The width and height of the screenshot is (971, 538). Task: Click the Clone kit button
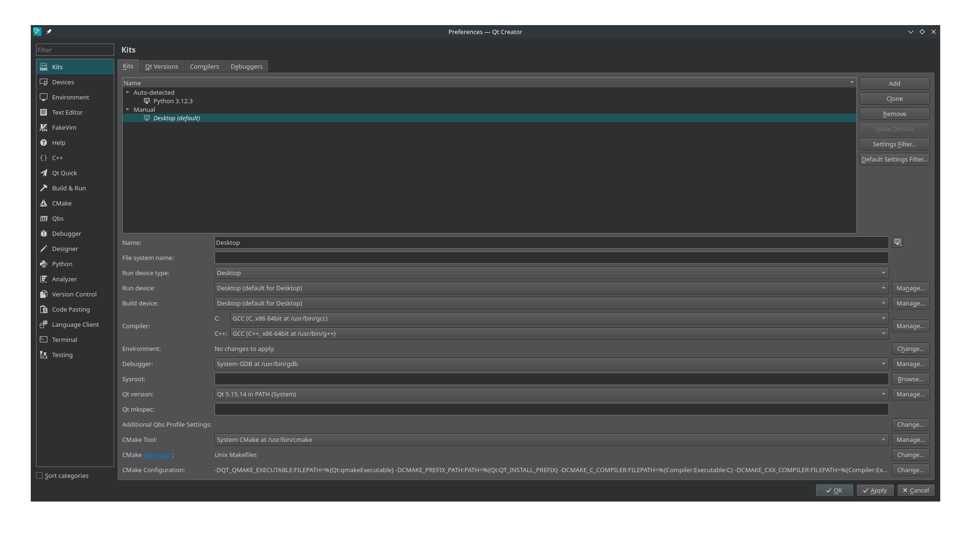(x=894, y=99)
